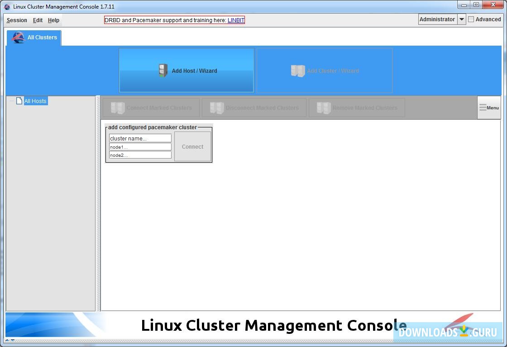Maximize the Linux Cluster Management Console window
Screen dimensions: 507x347
[476, 5]
